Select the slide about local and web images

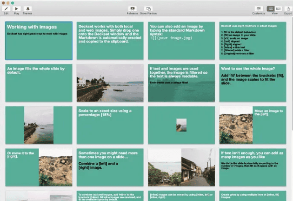(x=110, y=41)
